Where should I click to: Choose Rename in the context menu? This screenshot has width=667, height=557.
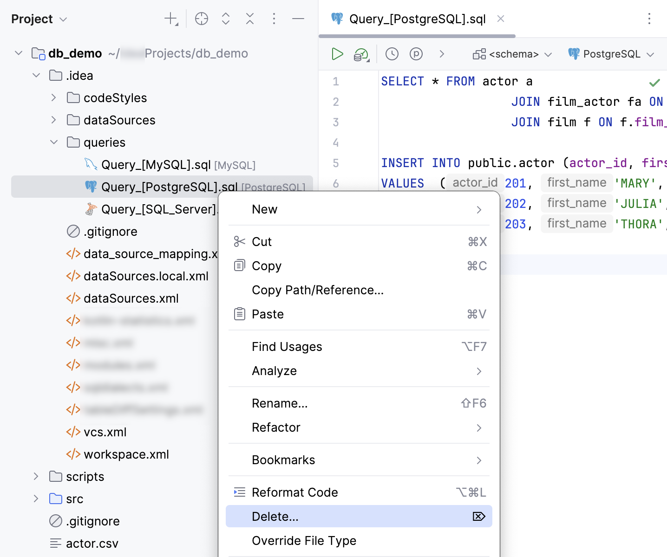[280, 403]
